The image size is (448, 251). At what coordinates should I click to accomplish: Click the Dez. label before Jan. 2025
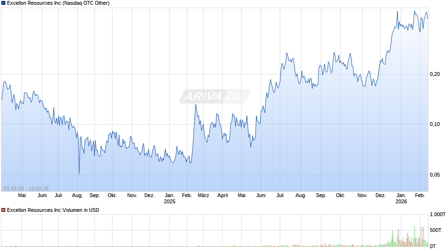click(x=150, y=195)
